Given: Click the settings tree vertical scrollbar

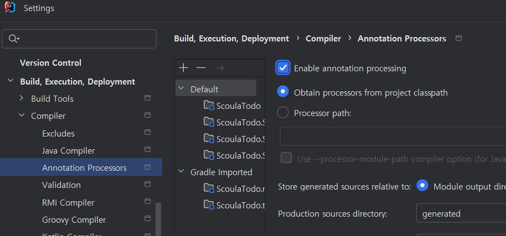Looking at the screenshot, I should [159, 218].
